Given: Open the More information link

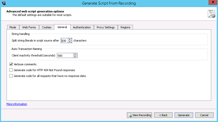Looking at the screenshot, I should click(17, 104).
